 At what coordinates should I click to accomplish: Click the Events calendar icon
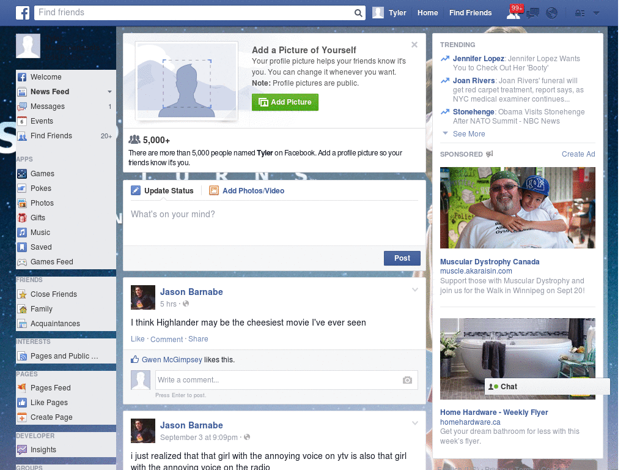tap(22, 121)
